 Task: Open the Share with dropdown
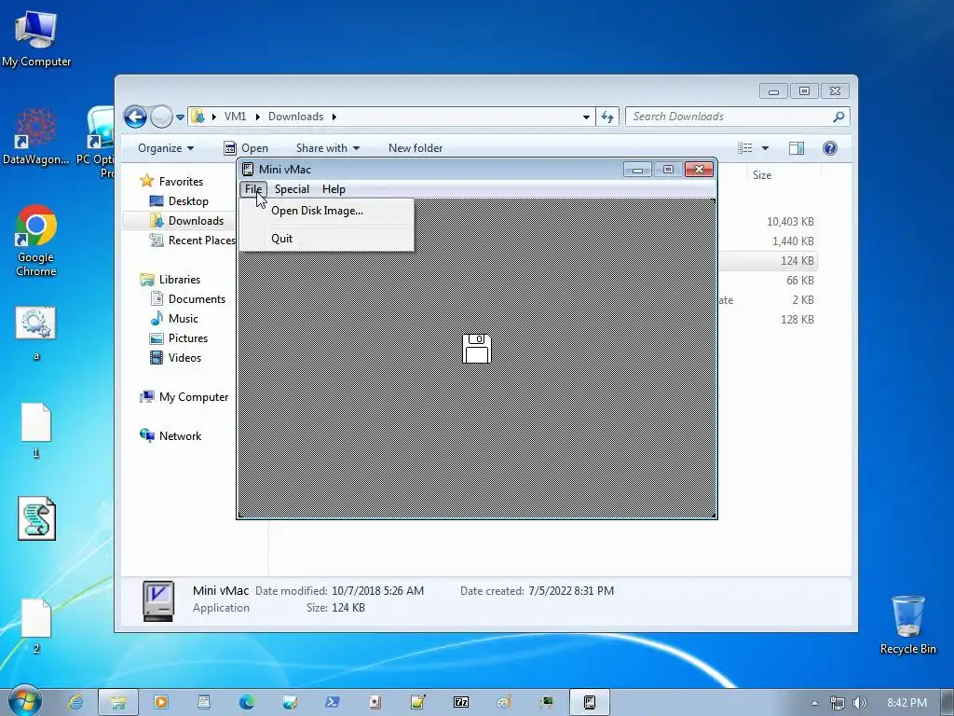327,148
